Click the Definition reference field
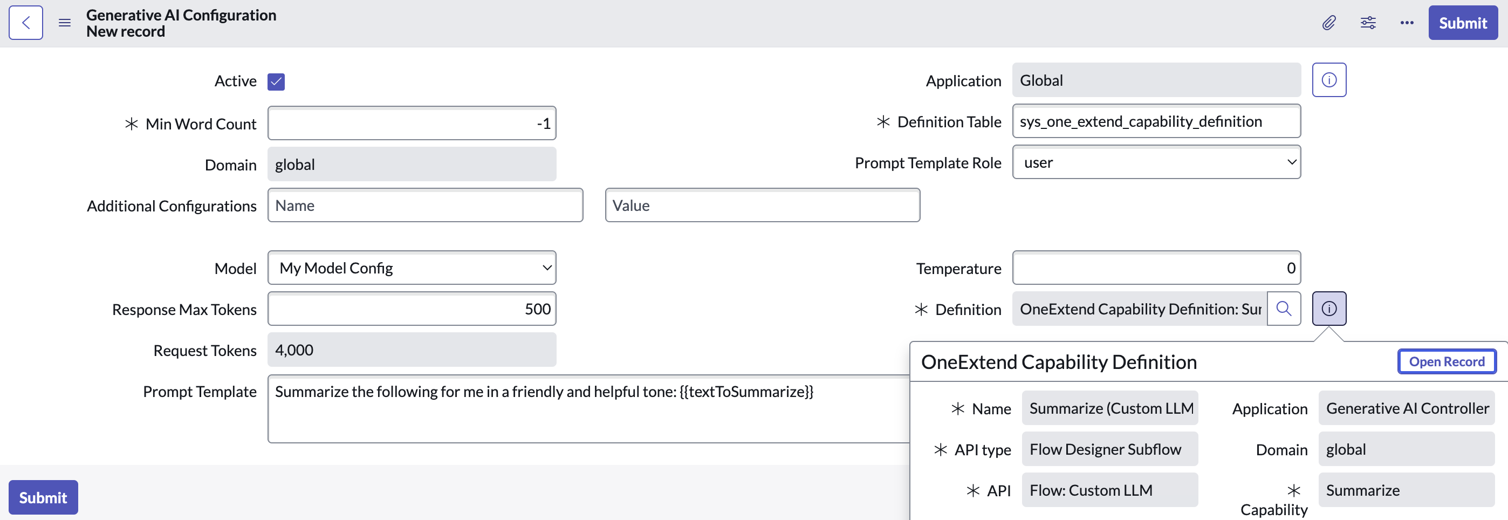This screenshot has height=520, width=1508. click(1139, 309)
